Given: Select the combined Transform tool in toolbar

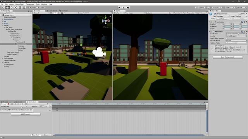Looking at the screenshot, I should coord(24,7).
